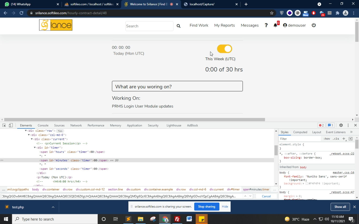Switch to the Network tab
The height and width of the screenshot is (224, 359).
tap(76, 125)
